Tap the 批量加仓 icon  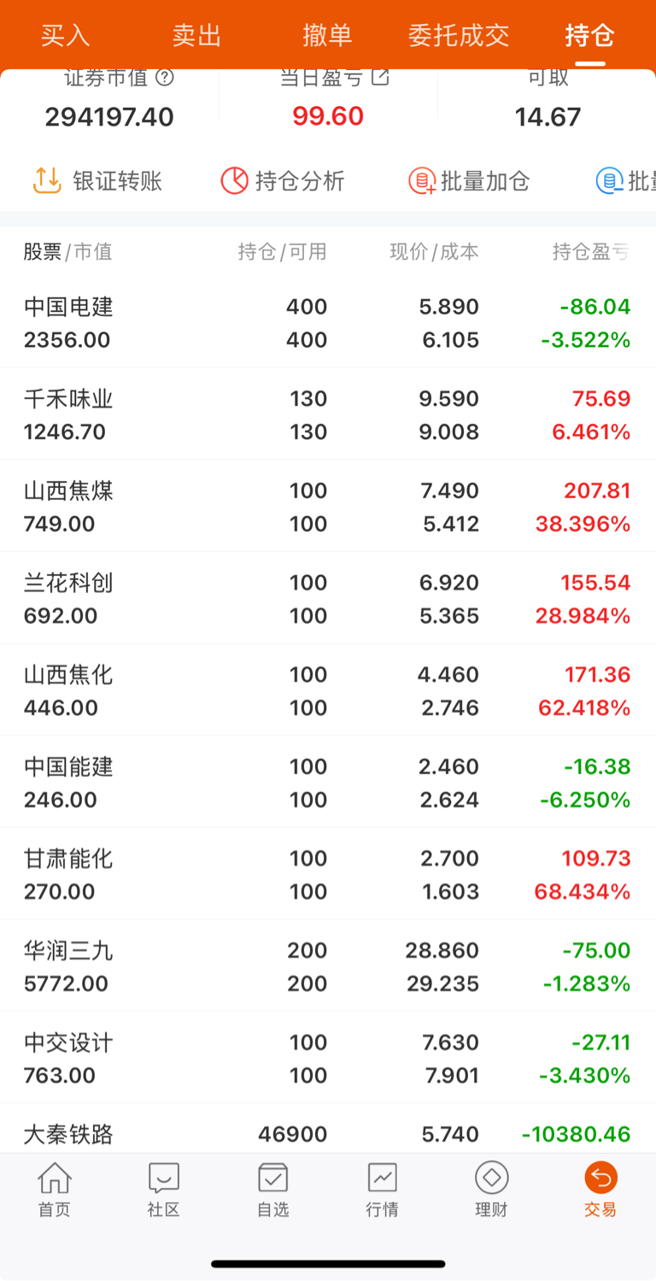pyautogui.click(x=422, y=180)
